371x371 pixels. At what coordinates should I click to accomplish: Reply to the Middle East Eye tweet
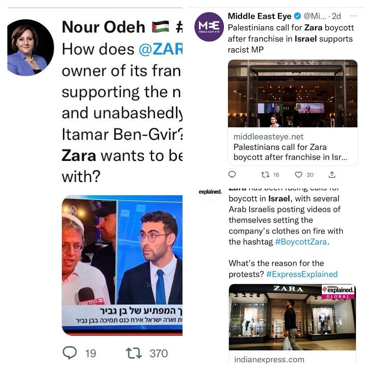click(232, 175)
